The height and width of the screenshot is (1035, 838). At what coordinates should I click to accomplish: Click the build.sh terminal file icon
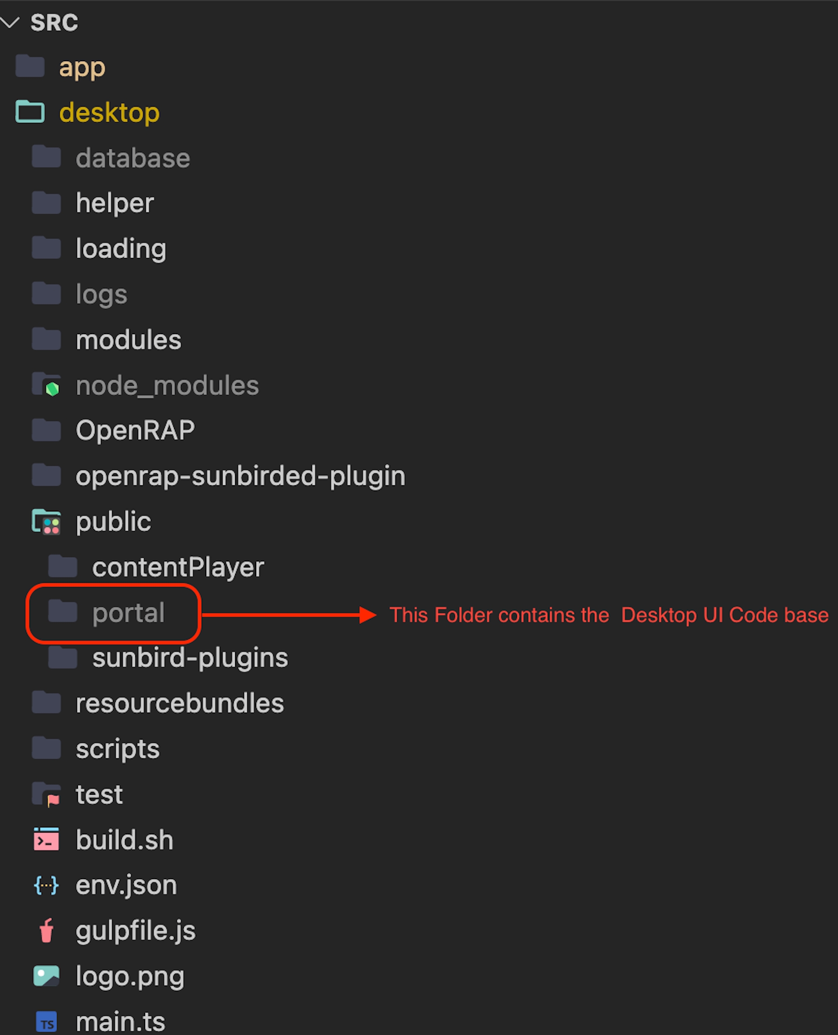(46, 840)
